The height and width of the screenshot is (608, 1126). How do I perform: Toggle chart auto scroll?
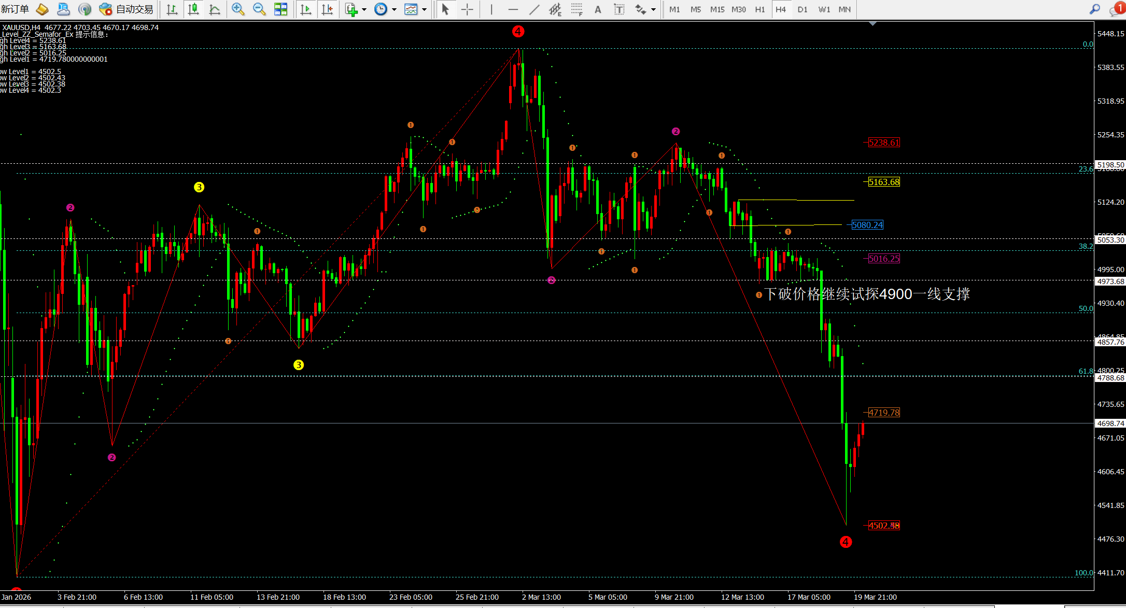point(306,9)
